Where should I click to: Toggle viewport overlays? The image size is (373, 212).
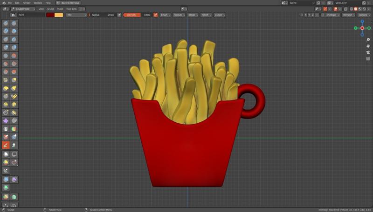point(336,9)
